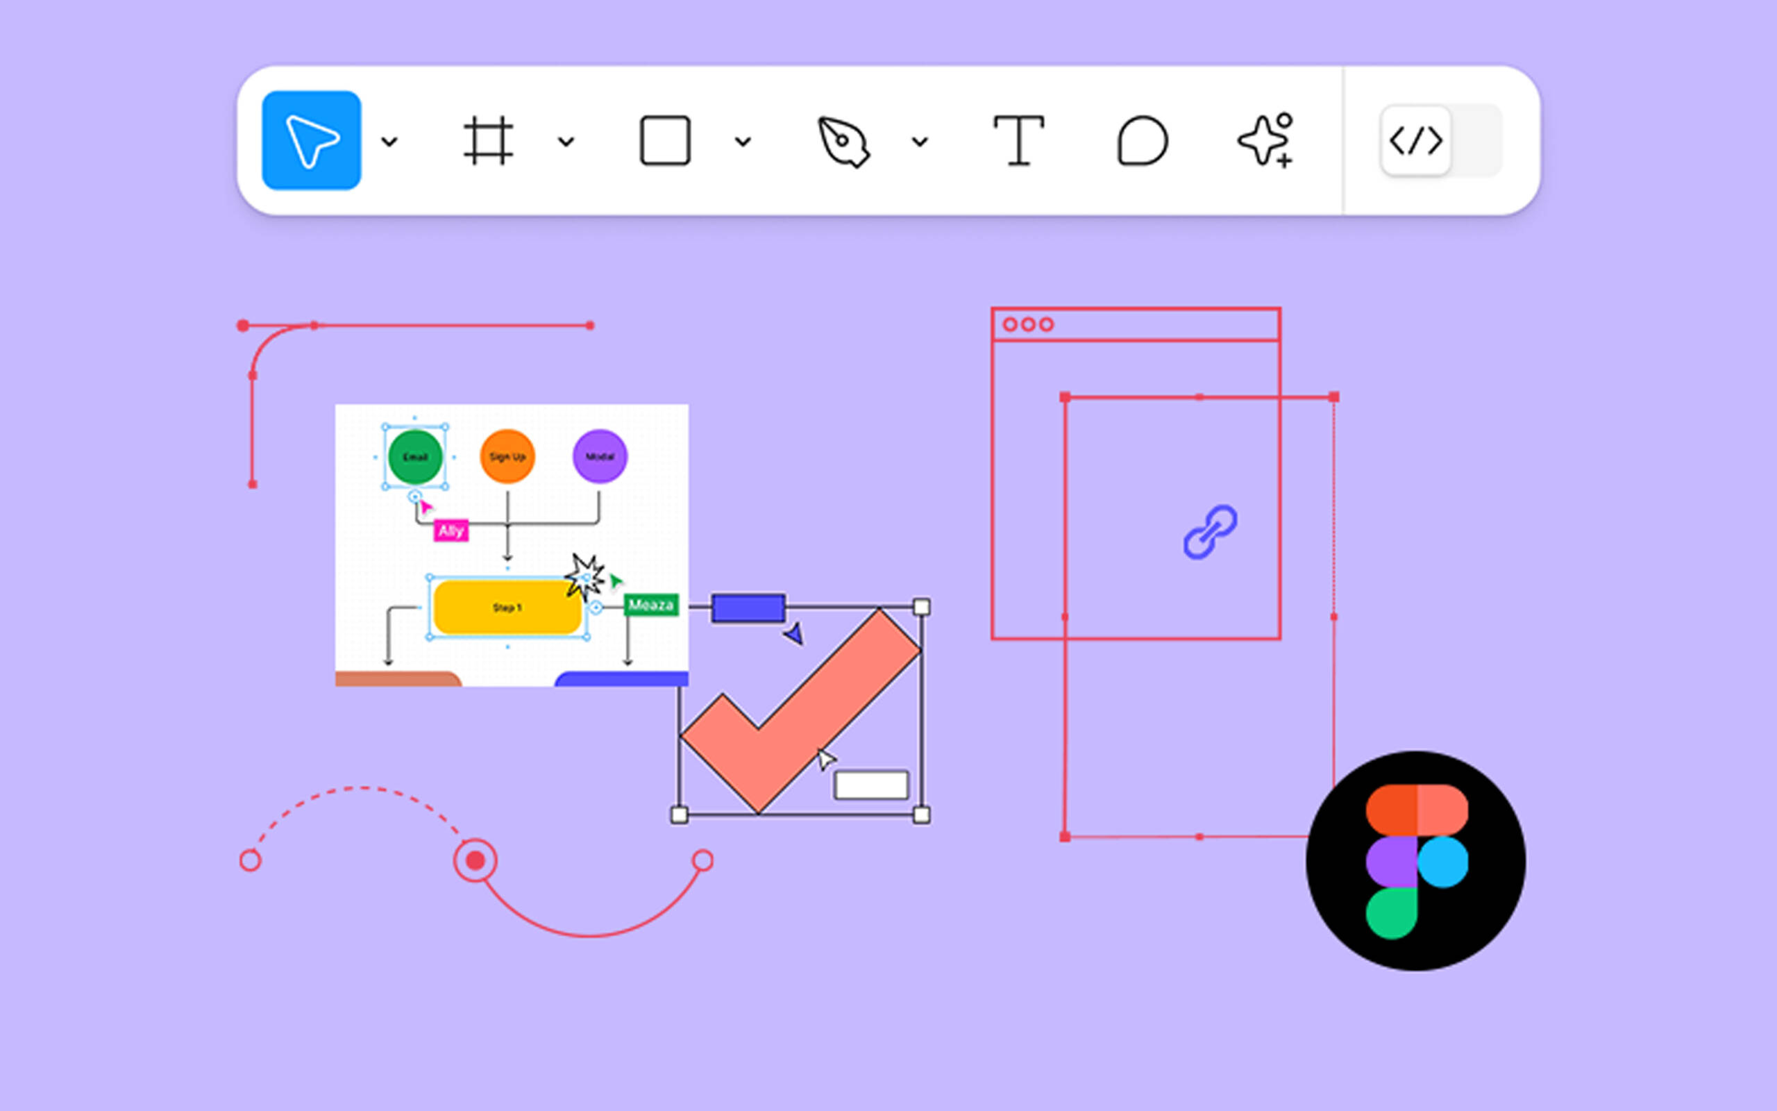Click the purple link chain icon
This screenshot has width=1777, height=1111.
(1209, 532)
